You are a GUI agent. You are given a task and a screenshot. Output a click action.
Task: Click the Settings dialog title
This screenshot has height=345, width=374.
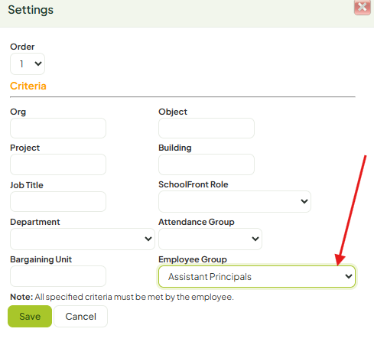click(x=31, y=10)
